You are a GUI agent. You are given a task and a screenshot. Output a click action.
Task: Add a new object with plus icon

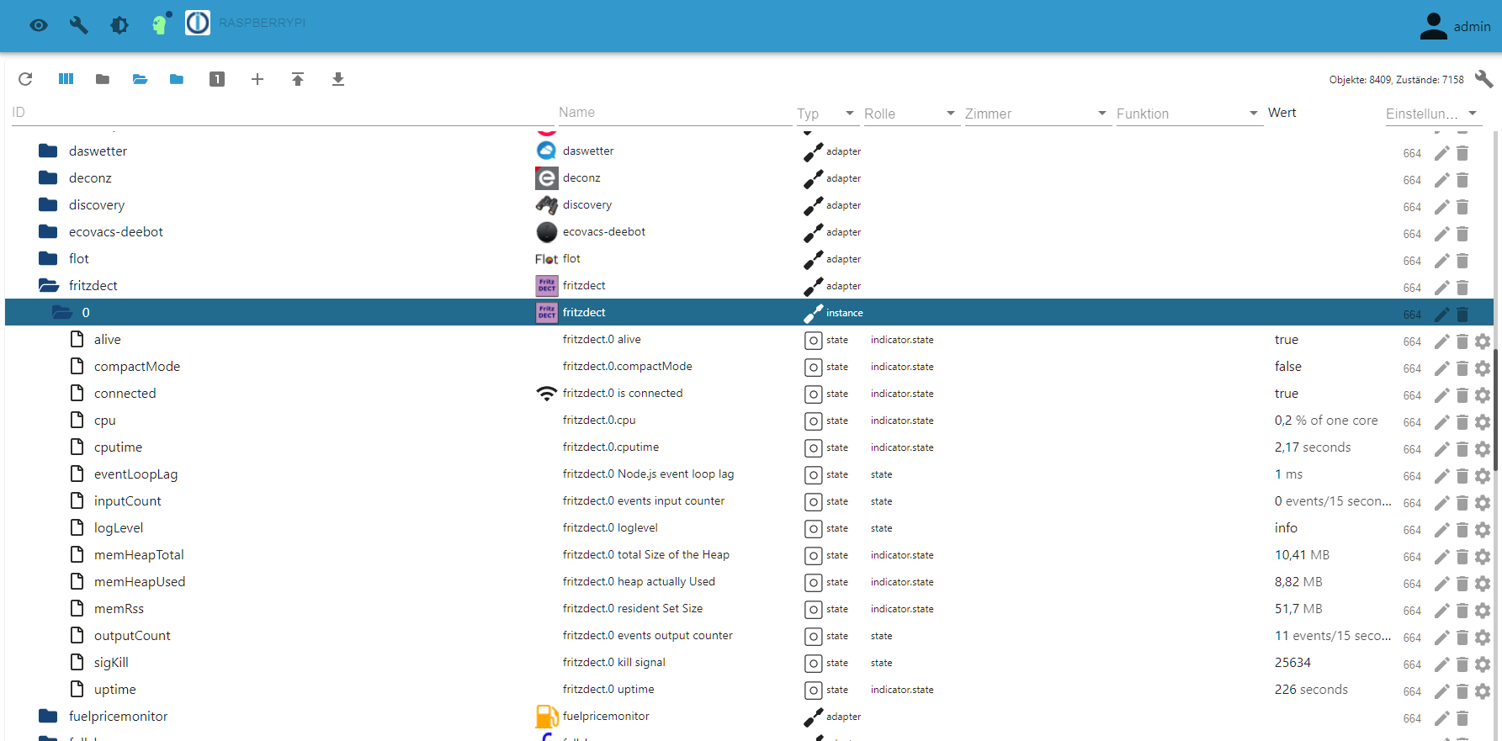(257, 79)
